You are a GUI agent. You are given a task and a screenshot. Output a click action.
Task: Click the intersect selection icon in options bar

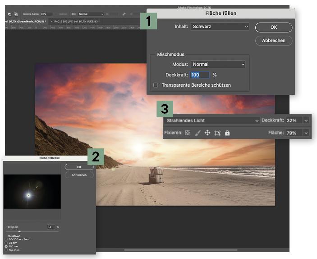coord(15,14)
